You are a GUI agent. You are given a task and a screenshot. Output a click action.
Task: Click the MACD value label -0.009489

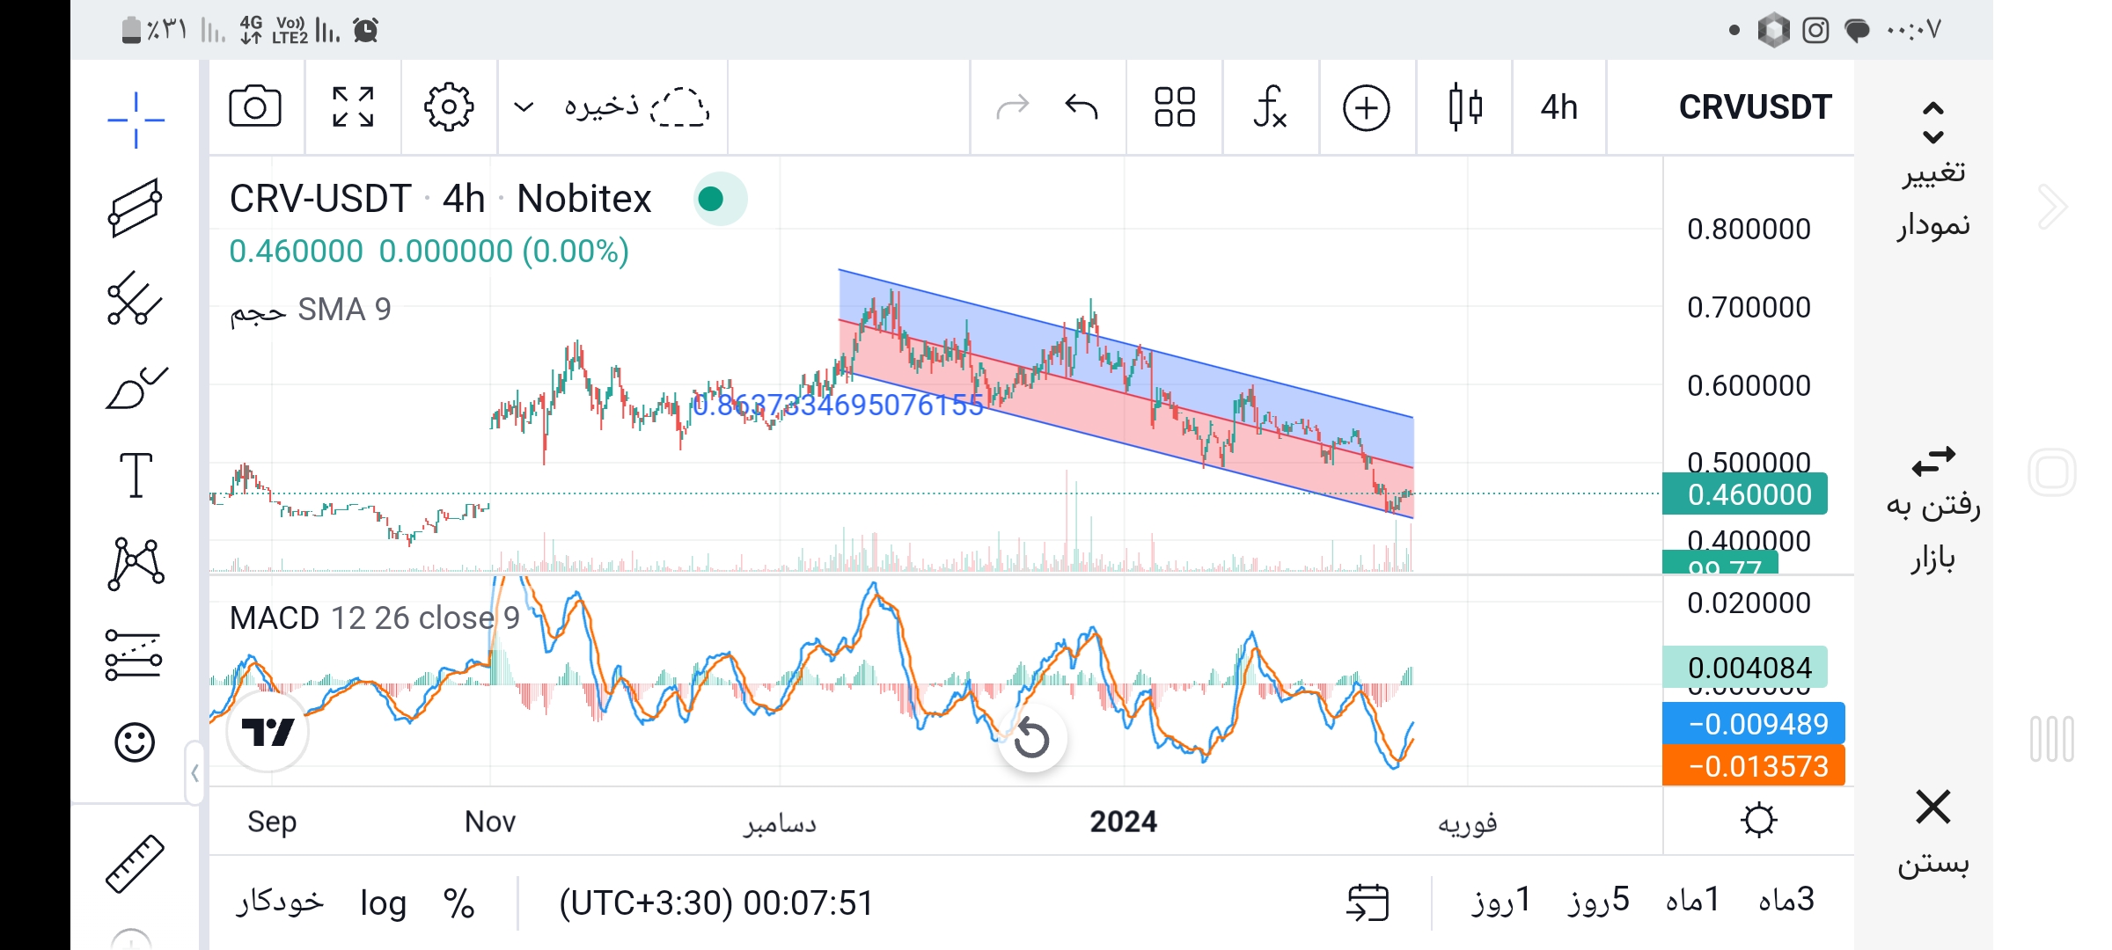pos(1753,724)
